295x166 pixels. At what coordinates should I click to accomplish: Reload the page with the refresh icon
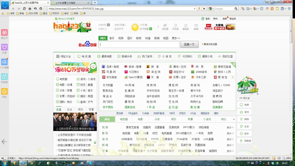(24, 9)
